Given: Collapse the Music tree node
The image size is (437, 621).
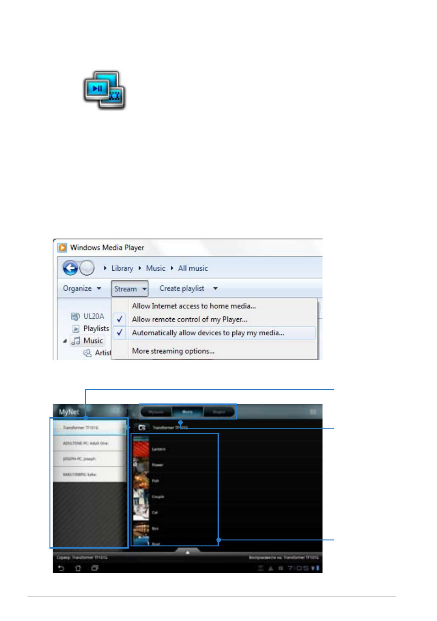Looking at the screenshot, I should click(x=65, y=341).
